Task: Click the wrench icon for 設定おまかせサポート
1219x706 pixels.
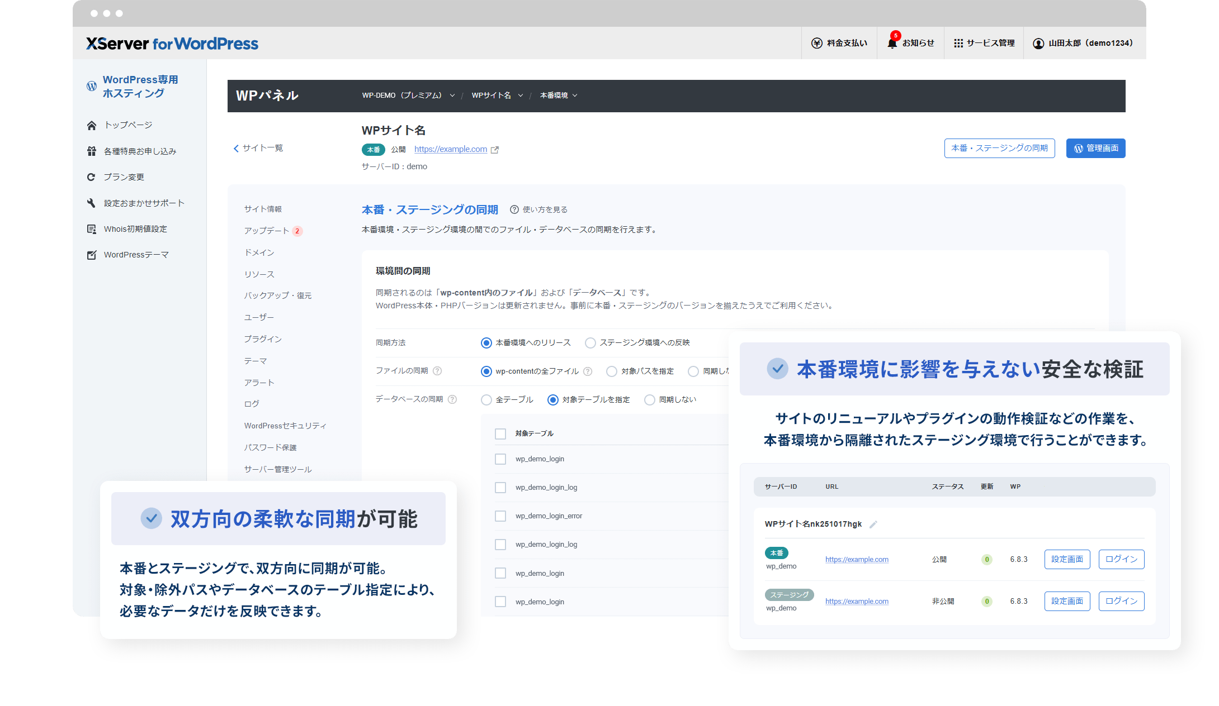Action: click(x=92, y=203)
